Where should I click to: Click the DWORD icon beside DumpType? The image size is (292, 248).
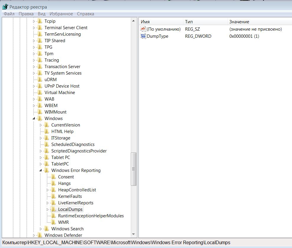(143, 36)
